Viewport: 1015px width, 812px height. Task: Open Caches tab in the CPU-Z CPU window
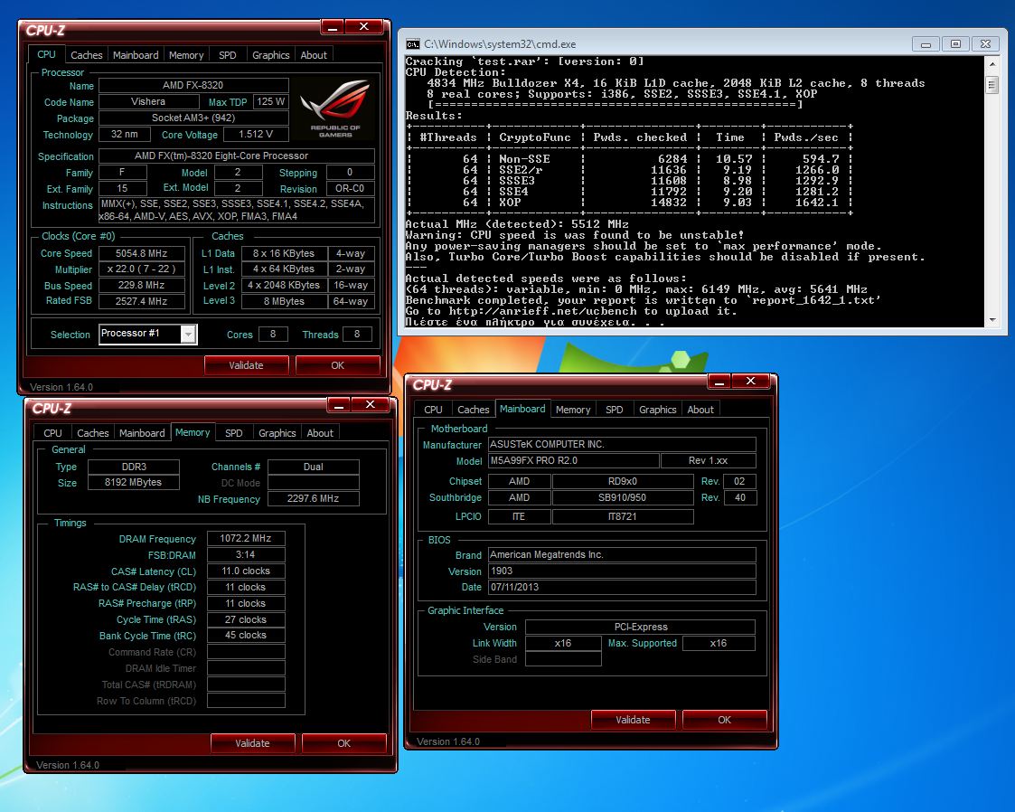86,55
